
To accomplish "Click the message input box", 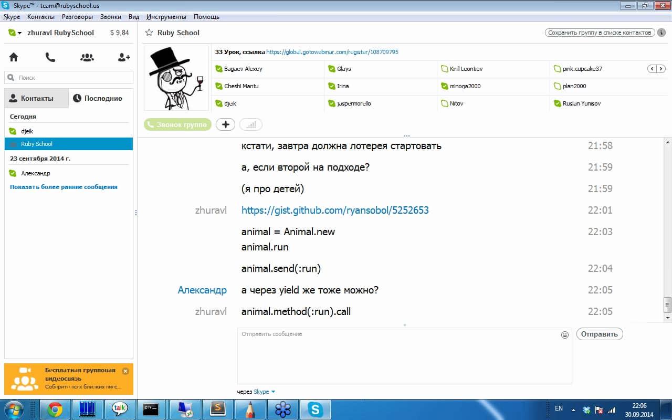I will click(x=404, y=355).
